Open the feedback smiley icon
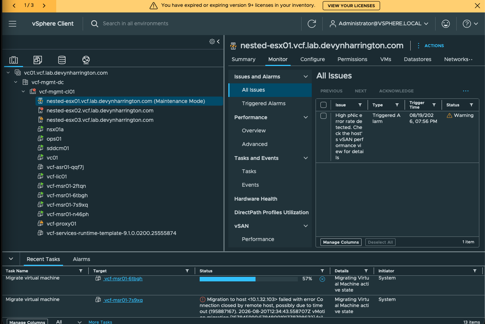 click(x=446, y=23)
